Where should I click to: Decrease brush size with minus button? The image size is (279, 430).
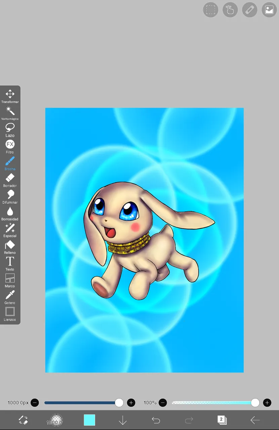point(35,402)
